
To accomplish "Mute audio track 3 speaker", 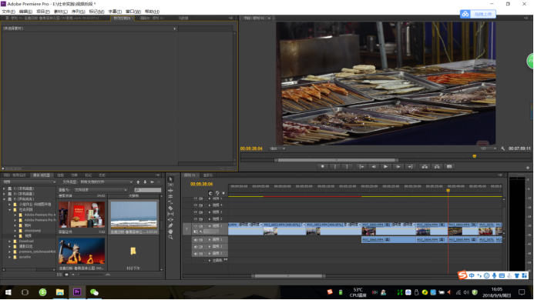I will click(196, 253).
